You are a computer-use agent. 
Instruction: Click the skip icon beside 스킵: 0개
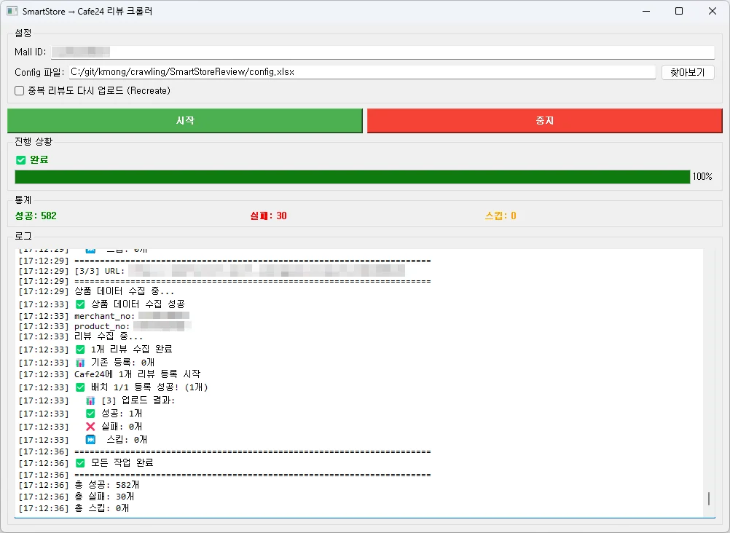pyautogui.click(x=90, y=440)
